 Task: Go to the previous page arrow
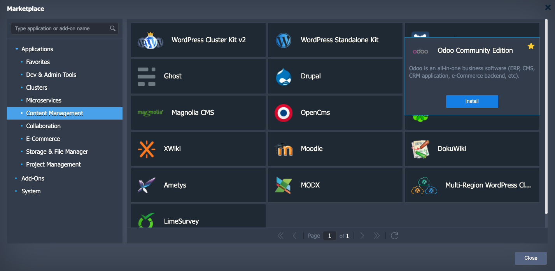tap(294, 236)
